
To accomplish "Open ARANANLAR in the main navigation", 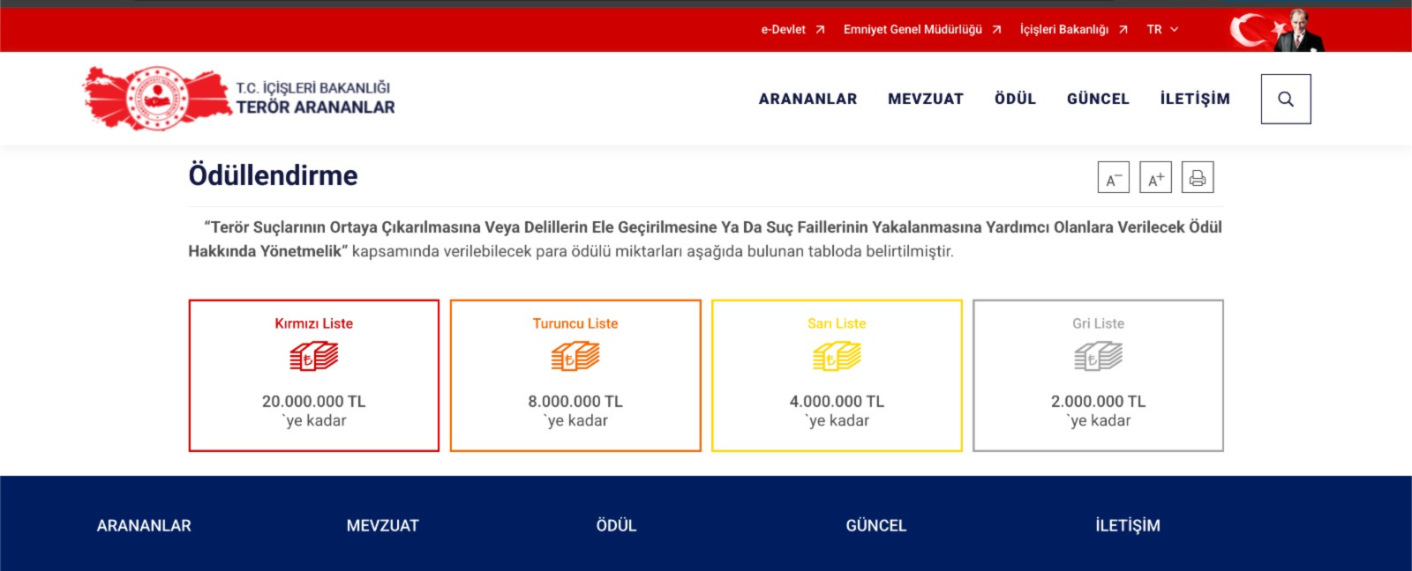I will (808, 99).
